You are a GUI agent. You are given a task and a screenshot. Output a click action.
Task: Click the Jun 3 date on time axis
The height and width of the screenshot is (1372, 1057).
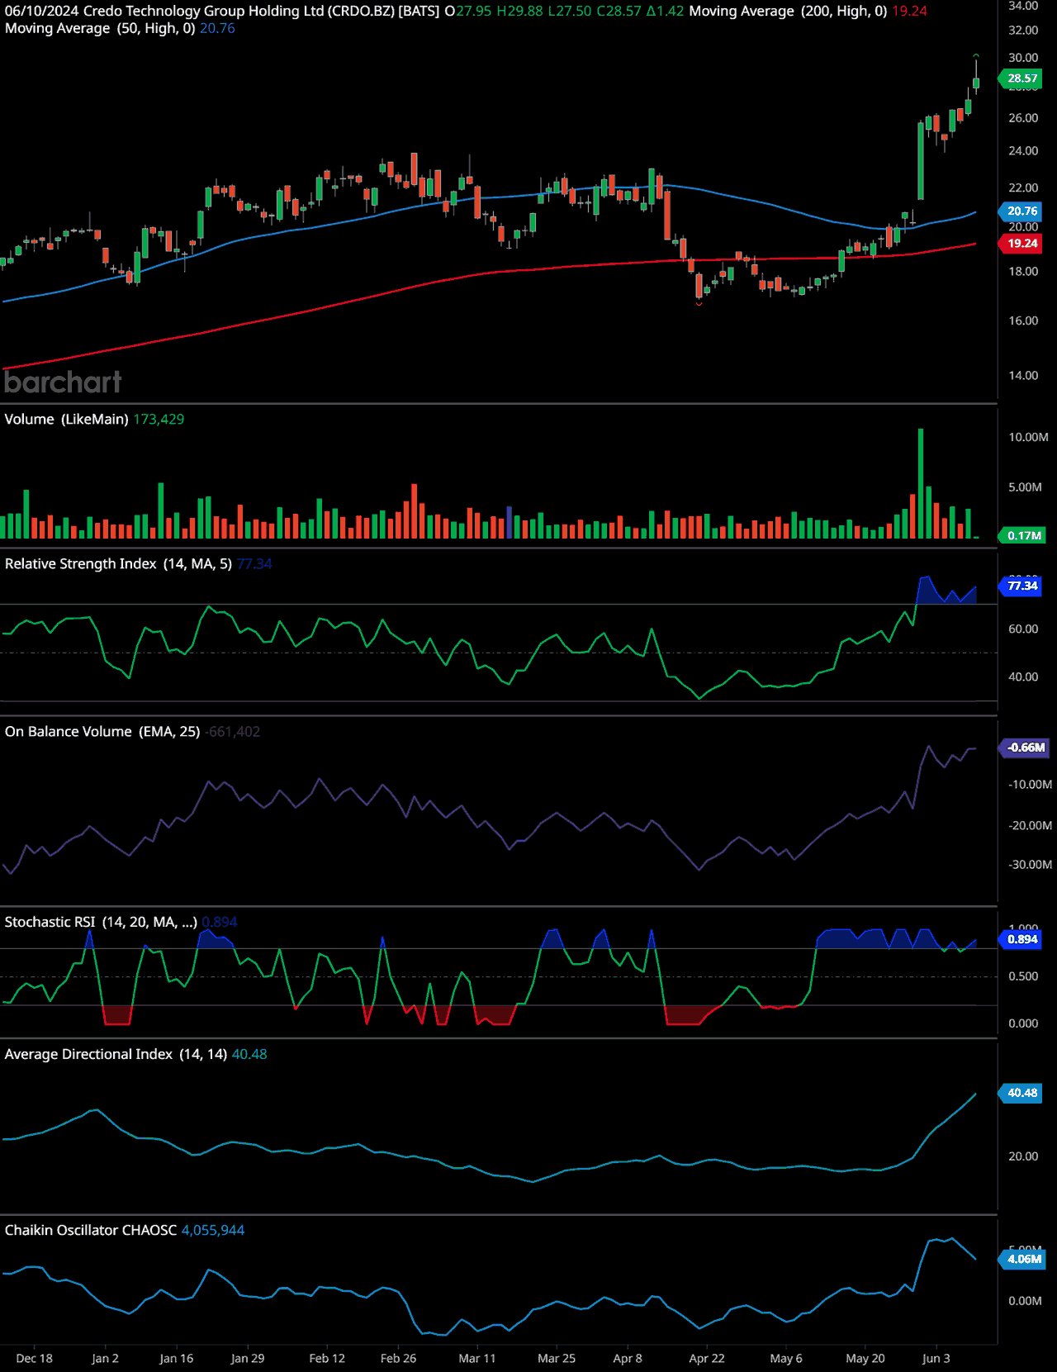point(936,1358)
